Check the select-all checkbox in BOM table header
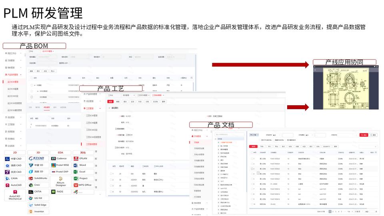The height and width of the screenshot is (216, 384). click(32, 78)
